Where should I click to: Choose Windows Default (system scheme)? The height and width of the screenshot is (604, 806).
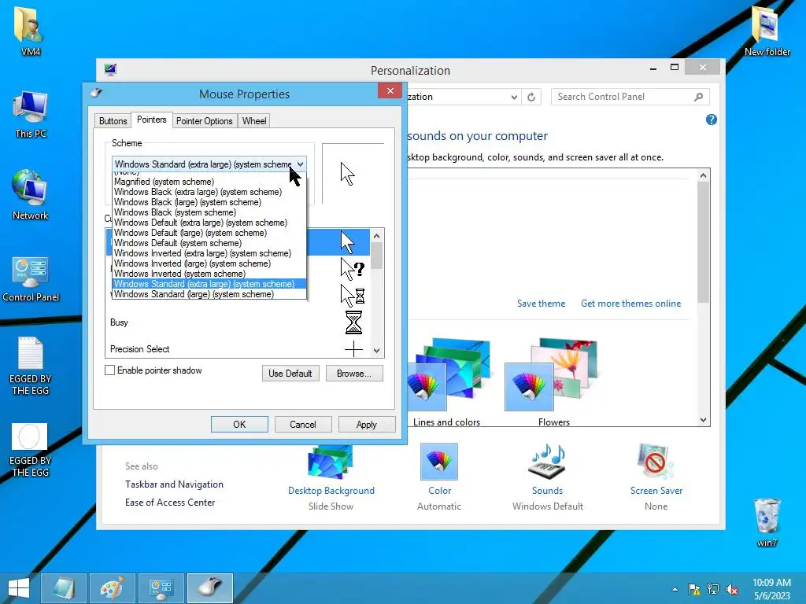pos(209,243)
